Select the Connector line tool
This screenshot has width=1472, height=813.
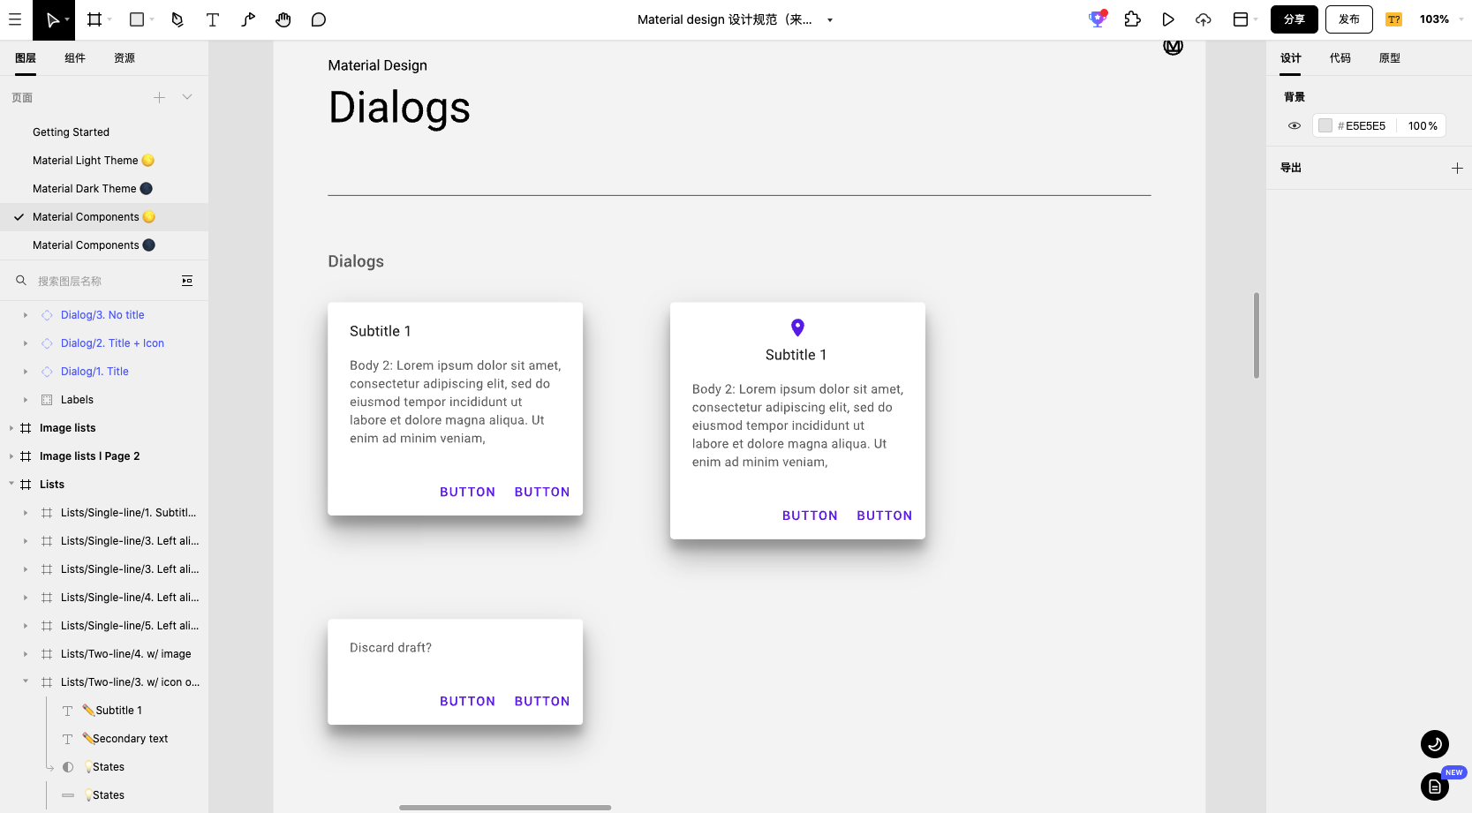(x=248, y=19)
